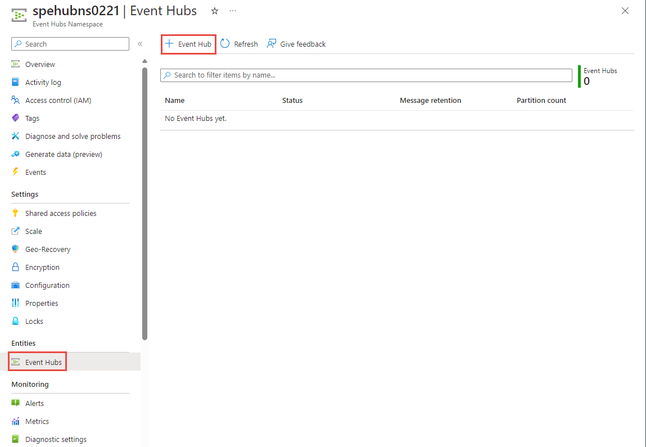This screenshot has height=447, width=646.
Task: Open Alerts page
Action: [x=34, y=403]
